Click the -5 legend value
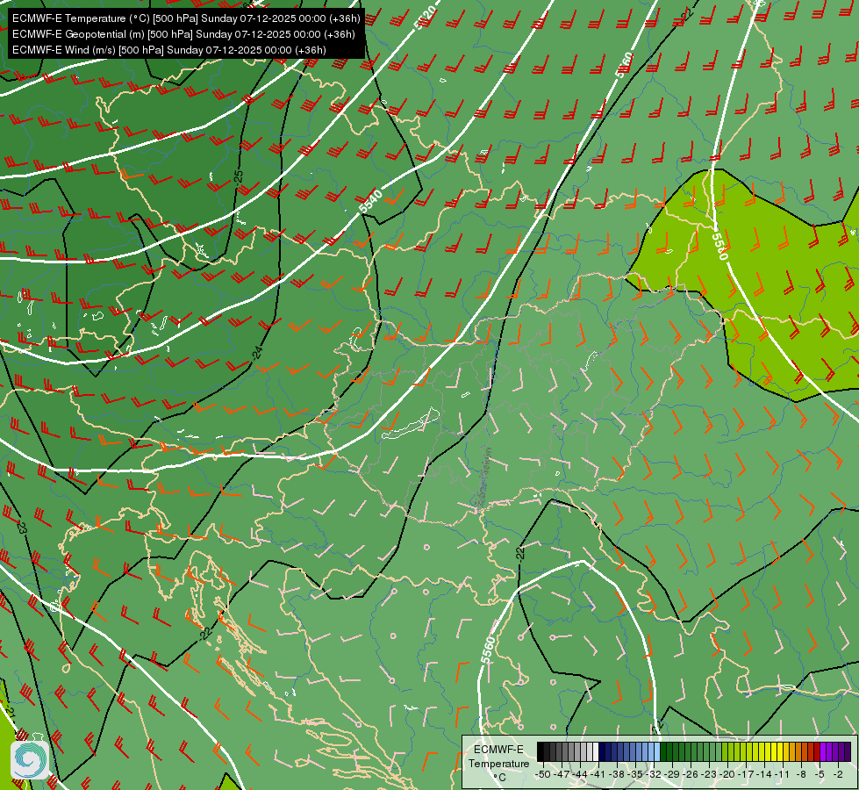The width and height of the screenshot is (859, 790). (x=820, y=775)
